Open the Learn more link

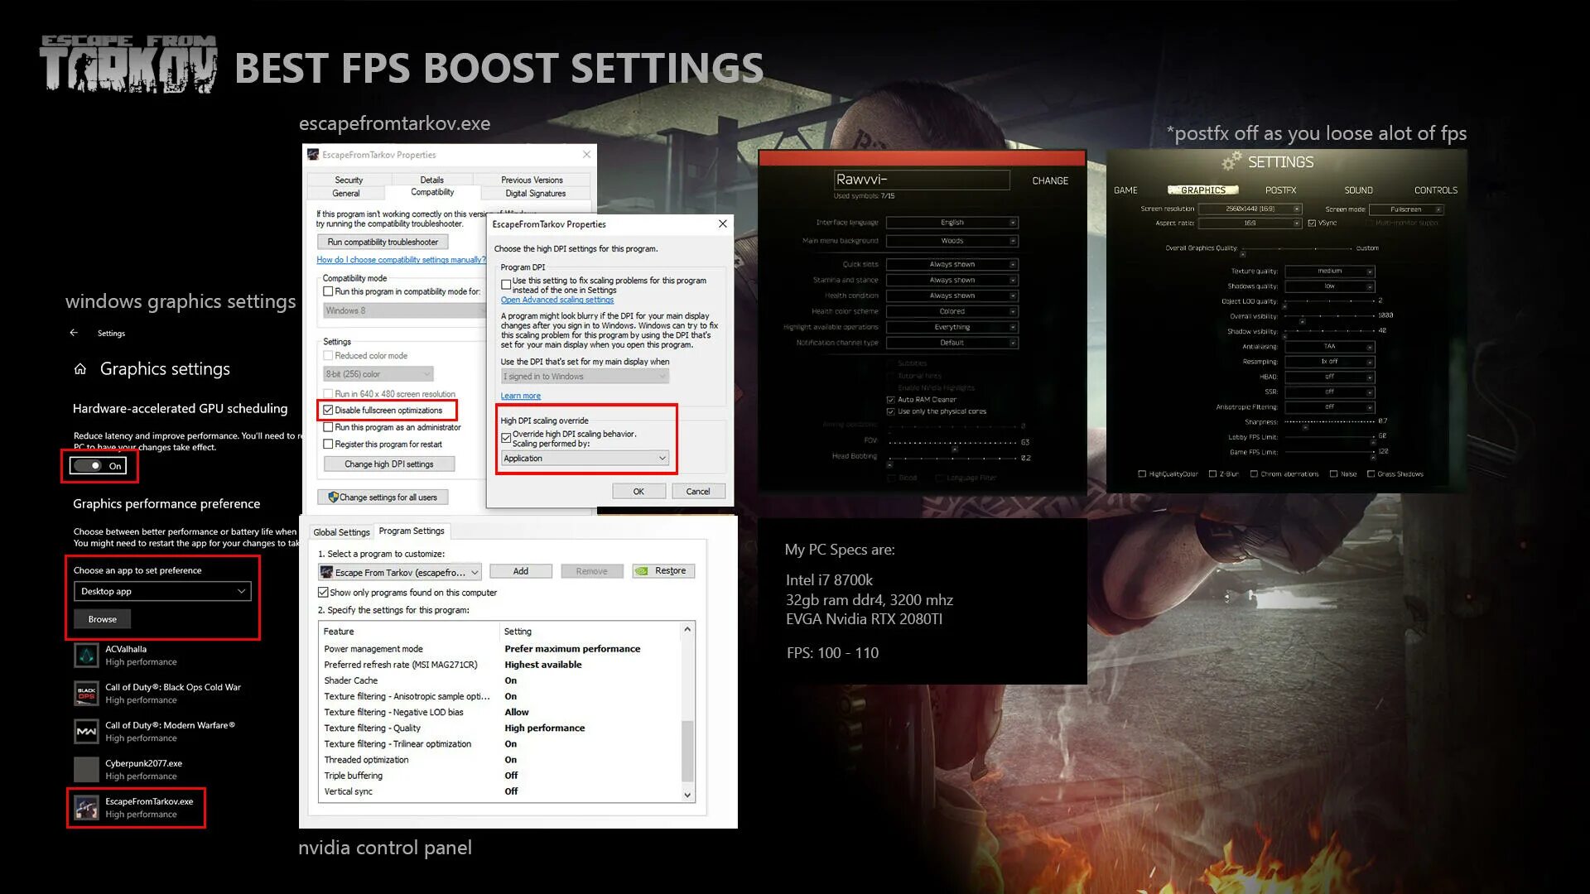coord(520,396)
